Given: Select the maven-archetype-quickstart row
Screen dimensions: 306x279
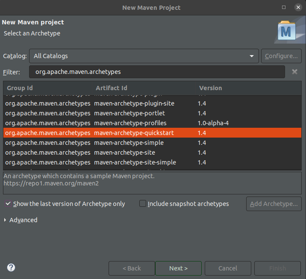Looking at the screenshot, I should click(x=152, y=133).
